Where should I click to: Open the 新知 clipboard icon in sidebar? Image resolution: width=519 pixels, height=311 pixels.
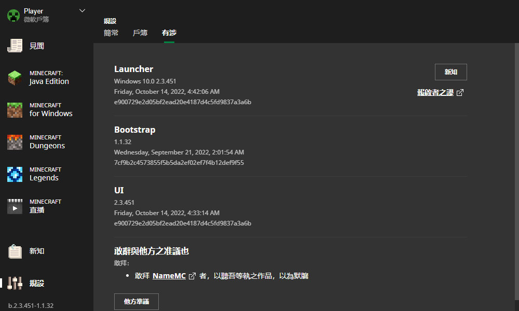click(x=15, y=251)
